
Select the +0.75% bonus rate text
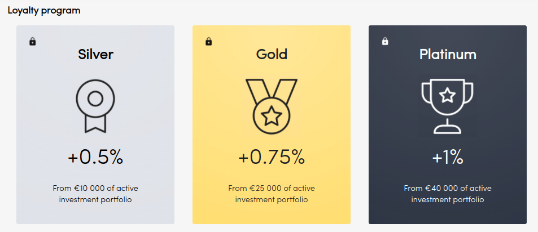pos(272,158)
